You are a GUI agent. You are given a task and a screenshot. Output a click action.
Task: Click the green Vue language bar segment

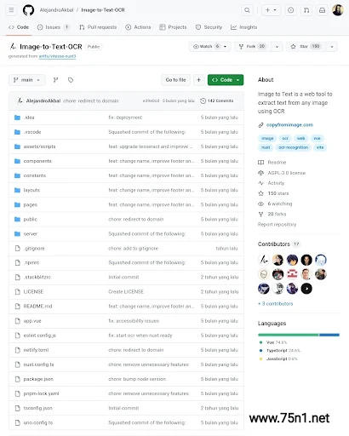pos(288,335)
